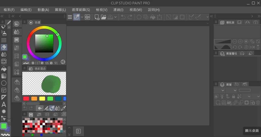The width and height of the screenshot is (261, 137).
Task: Select the Gradient tool
Action: click(4, 76)
